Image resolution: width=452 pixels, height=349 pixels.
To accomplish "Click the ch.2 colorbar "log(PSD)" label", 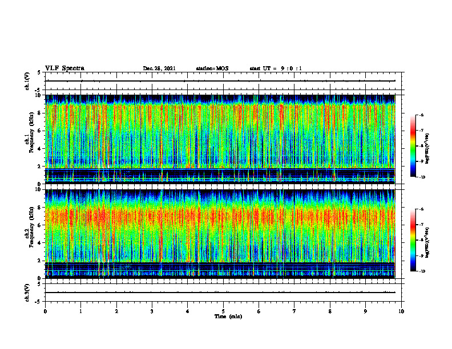I will [x=427, y=242].
